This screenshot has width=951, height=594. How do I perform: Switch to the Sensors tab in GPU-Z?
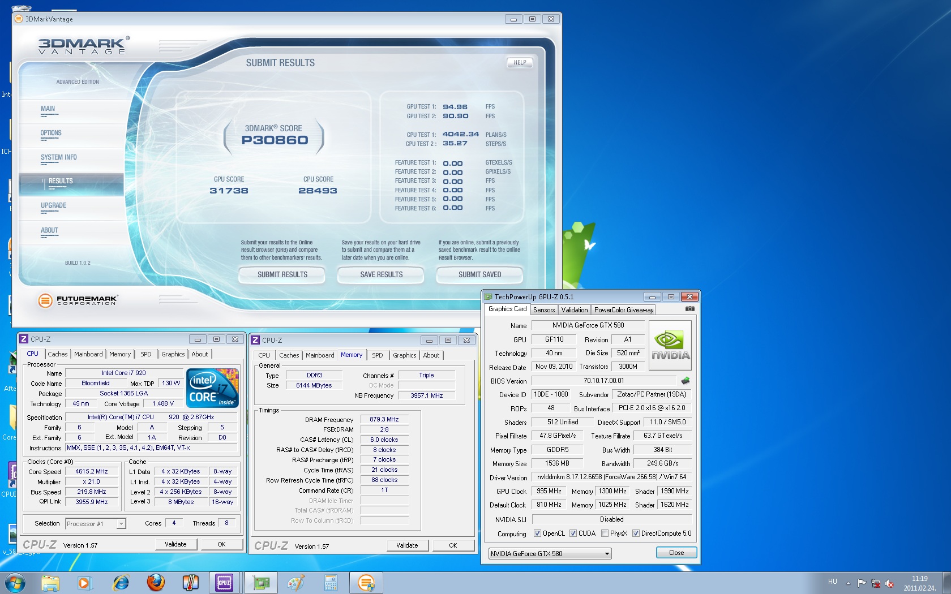tap(544, 309)
